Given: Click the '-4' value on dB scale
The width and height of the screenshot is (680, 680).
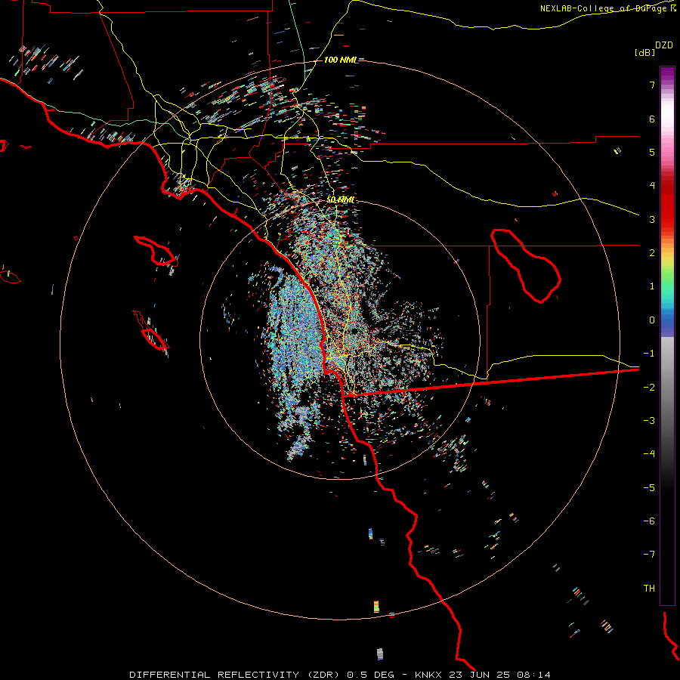Looking at the screenshot, I should tap(649, 454).
